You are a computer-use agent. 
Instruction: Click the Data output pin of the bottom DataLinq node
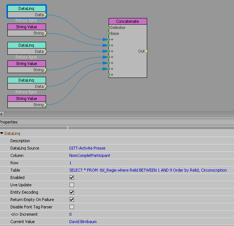(x=46, y=86)
